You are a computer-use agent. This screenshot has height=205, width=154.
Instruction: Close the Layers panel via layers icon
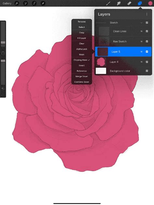pyautogui.click(x=140, y=3)
